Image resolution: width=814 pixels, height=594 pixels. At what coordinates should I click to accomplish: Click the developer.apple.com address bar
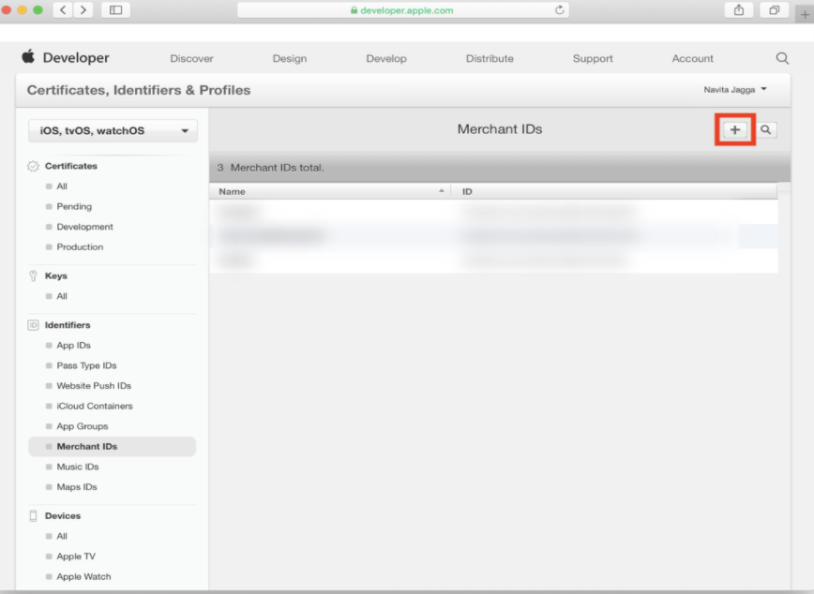(x=403, y=10)
